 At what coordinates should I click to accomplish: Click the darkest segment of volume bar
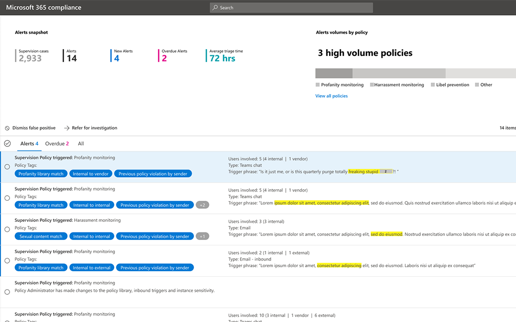(x=334, y=73)
